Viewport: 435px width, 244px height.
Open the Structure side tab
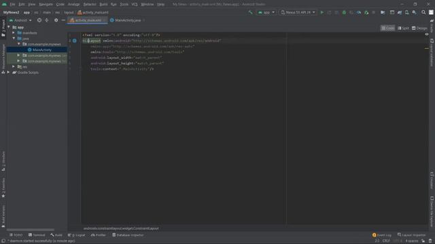3,161
